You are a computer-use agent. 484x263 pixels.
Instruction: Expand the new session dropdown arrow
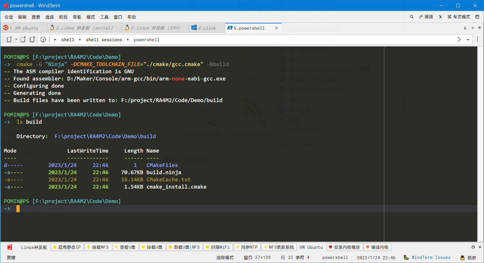tap(16, 40)
